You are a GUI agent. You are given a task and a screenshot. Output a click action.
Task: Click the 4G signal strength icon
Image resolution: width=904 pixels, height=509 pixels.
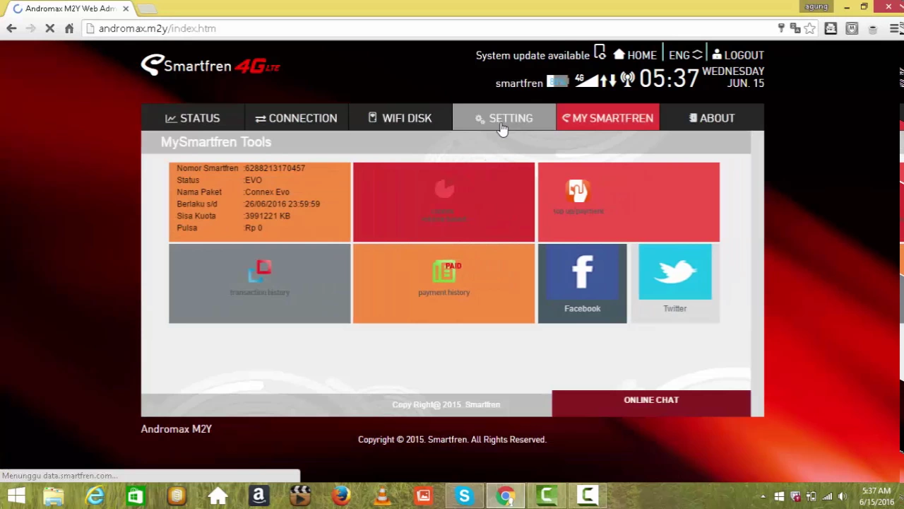point(585,80)
